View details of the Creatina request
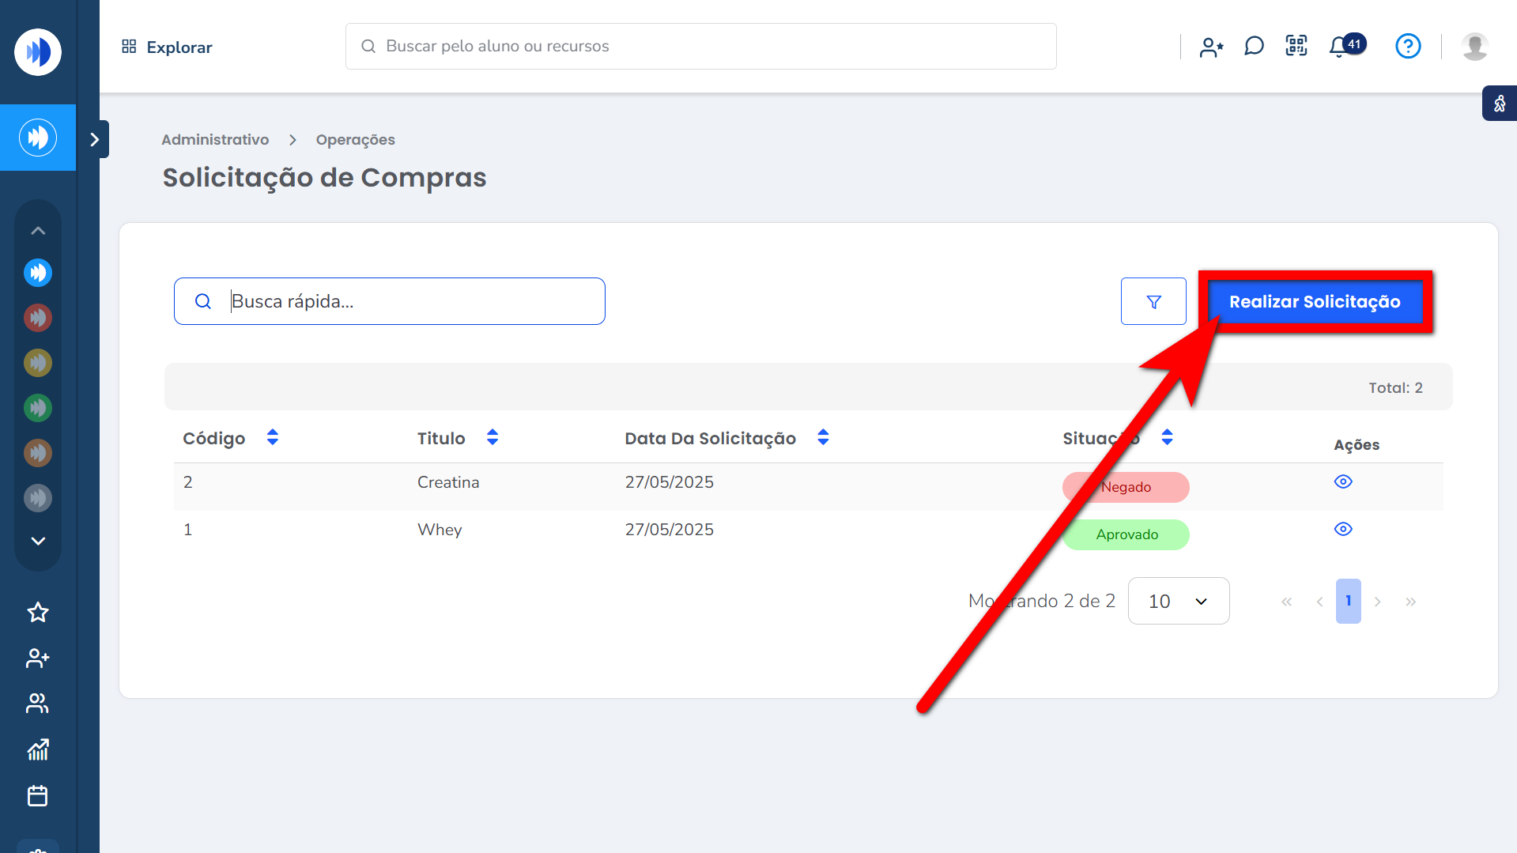Viewport: 1517px width, 853px height. [1343, 481]
